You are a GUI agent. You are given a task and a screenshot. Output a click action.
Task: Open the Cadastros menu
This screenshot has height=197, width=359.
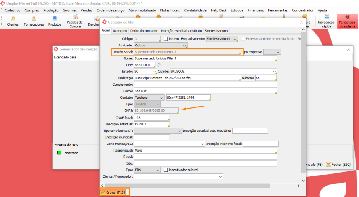[12, 10]
